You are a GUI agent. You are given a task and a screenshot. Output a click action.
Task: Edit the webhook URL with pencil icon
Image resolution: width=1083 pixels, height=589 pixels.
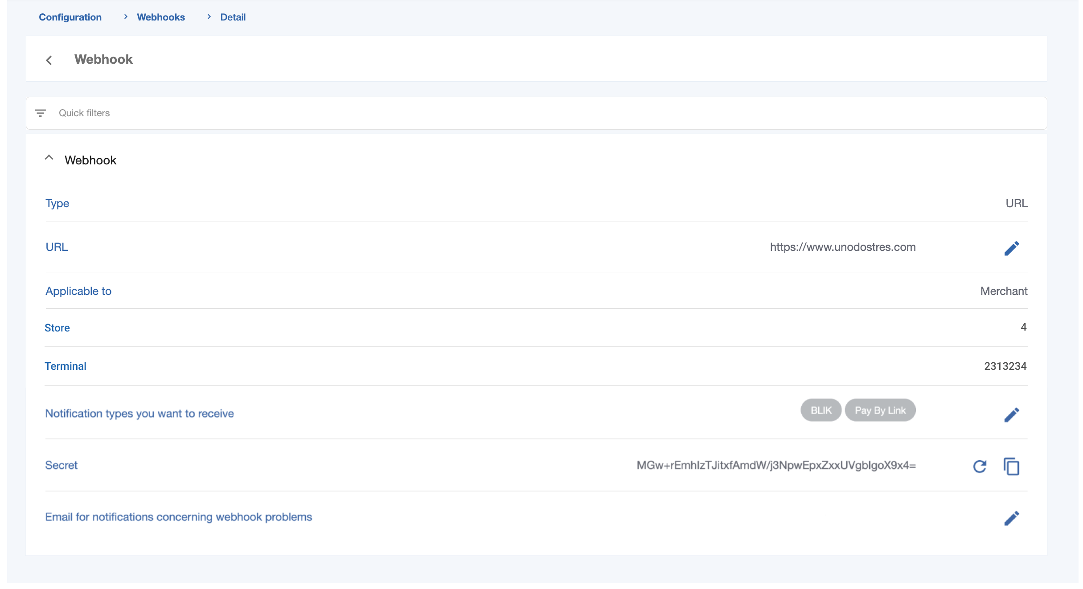(x=1011, y=248)
